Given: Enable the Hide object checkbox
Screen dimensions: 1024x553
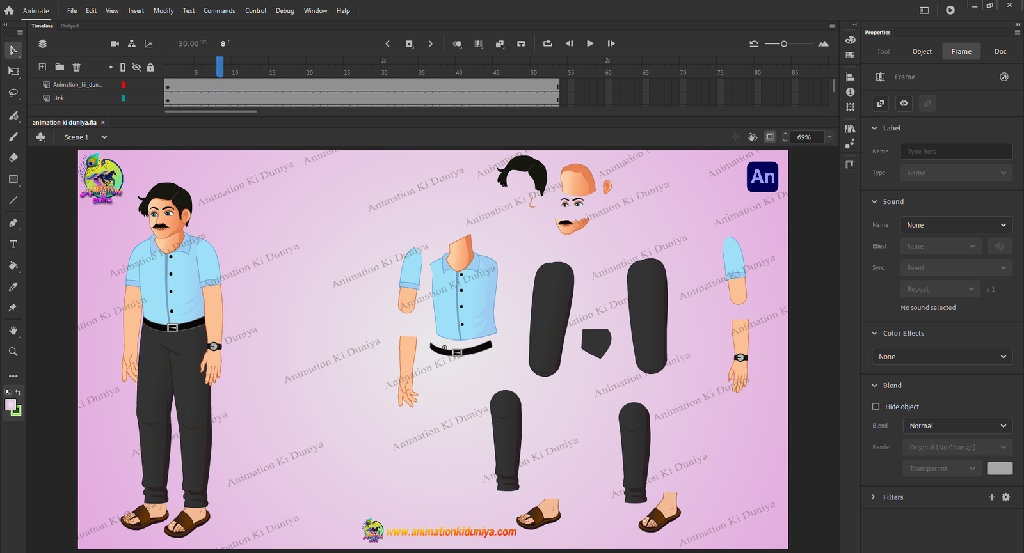Looking at the screenshot, I should coord(876,407).
